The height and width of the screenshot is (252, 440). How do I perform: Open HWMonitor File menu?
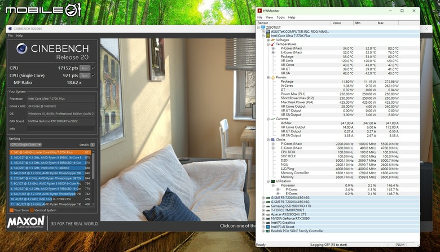[260, 17]
